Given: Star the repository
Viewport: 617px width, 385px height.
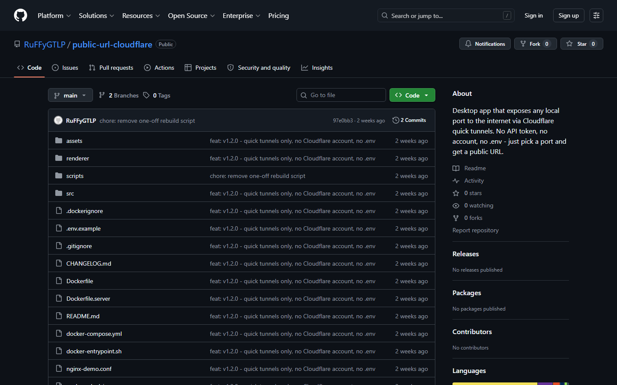Looking at the screenshot, I should (582, 44).
